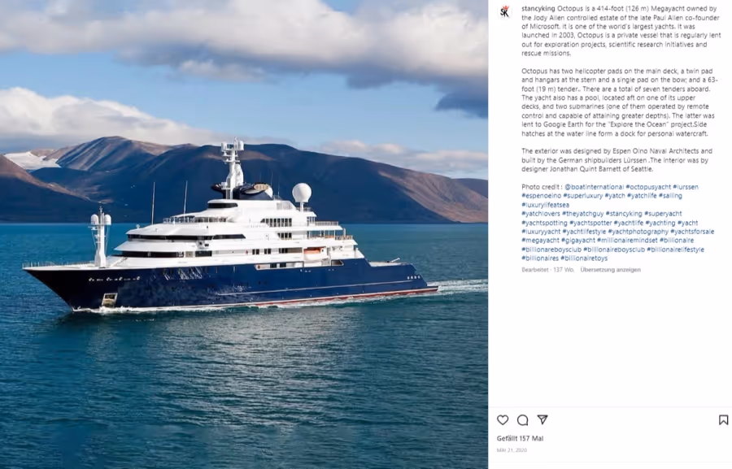732x469 pixels.
Task: Open the #theyatchguy hashtag
Action: (582, 214)
